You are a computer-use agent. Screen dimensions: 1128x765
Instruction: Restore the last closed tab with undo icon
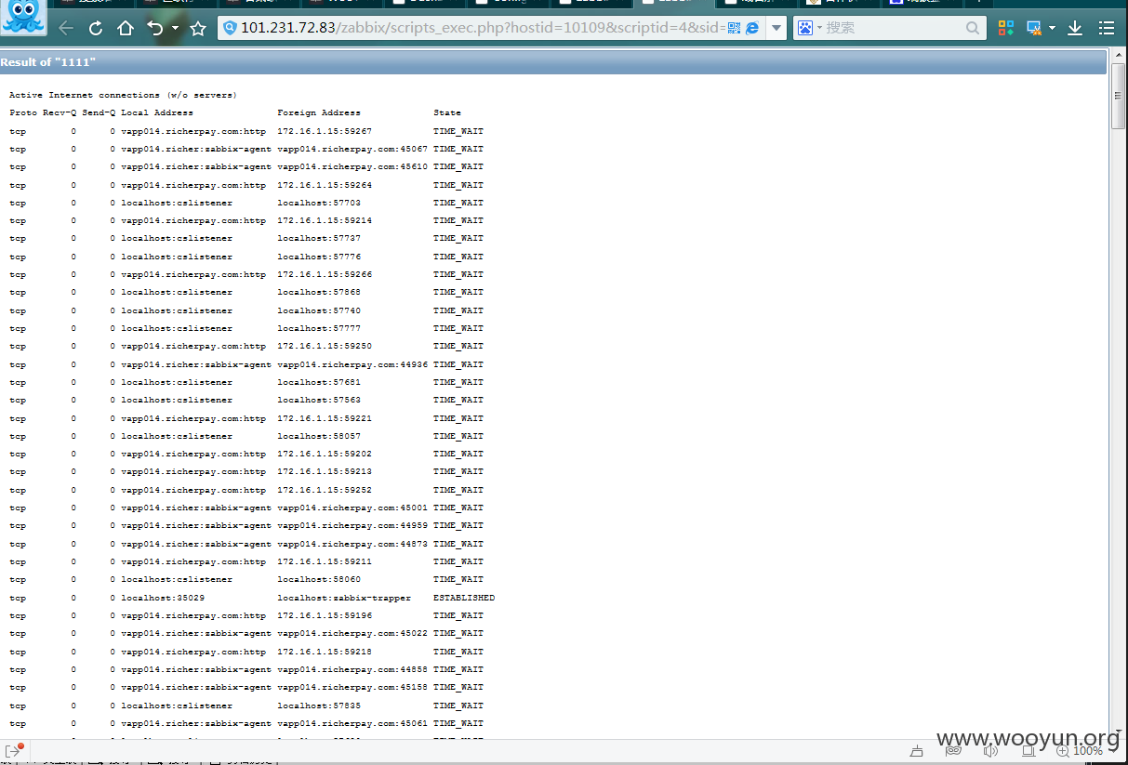(x=155, y=29)
